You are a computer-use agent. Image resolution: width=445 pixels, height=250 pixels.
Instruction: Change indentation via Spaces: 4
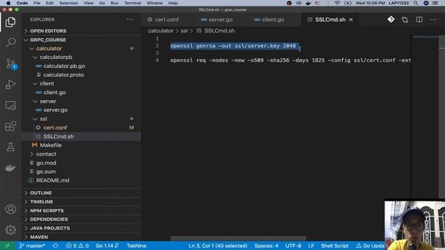[x=266, y=246]
